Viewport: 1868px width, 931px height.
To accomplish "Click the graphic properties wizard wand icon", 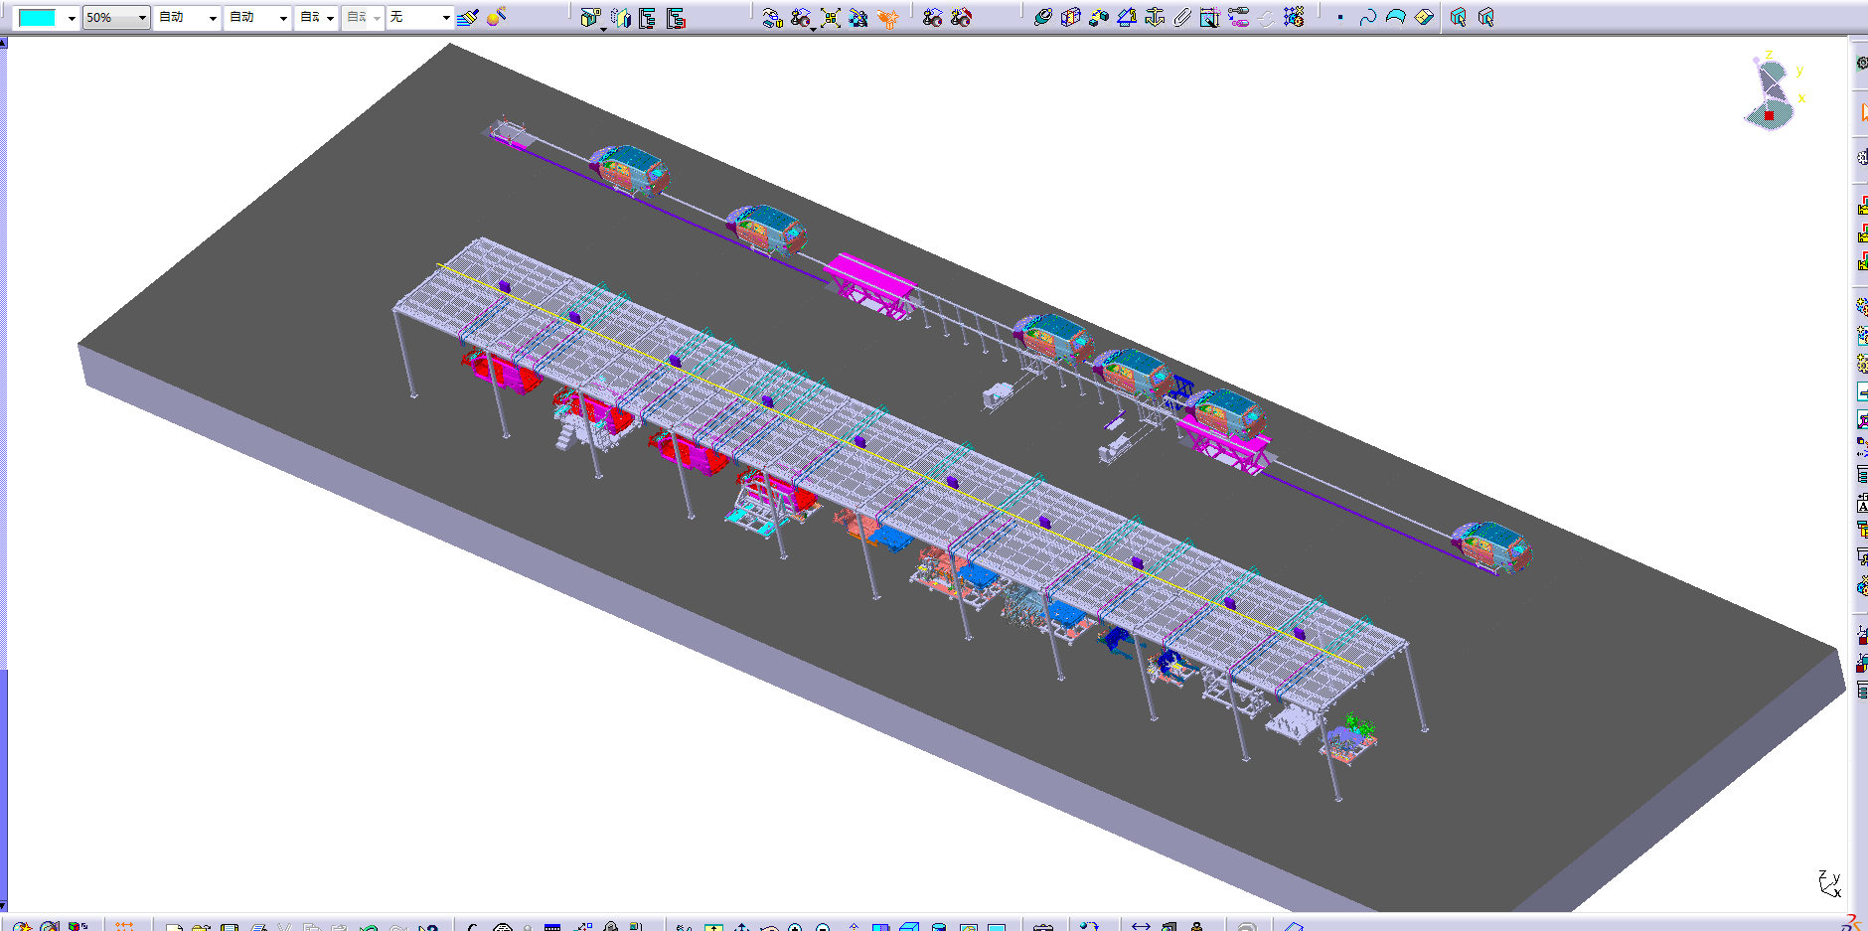I will 496,17.
